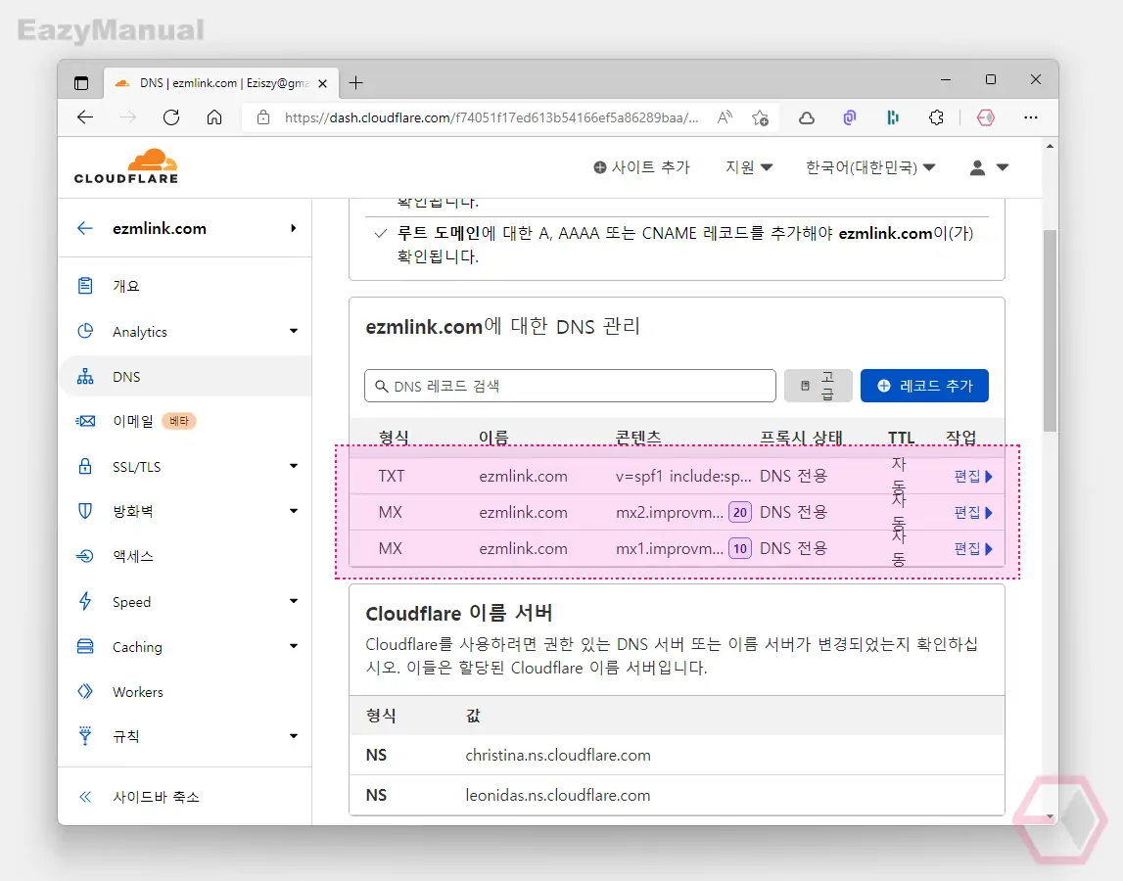This screenshot has width=1123, height=881.
Task: Click the 이름 column header
Action: [x=493, y=437]
